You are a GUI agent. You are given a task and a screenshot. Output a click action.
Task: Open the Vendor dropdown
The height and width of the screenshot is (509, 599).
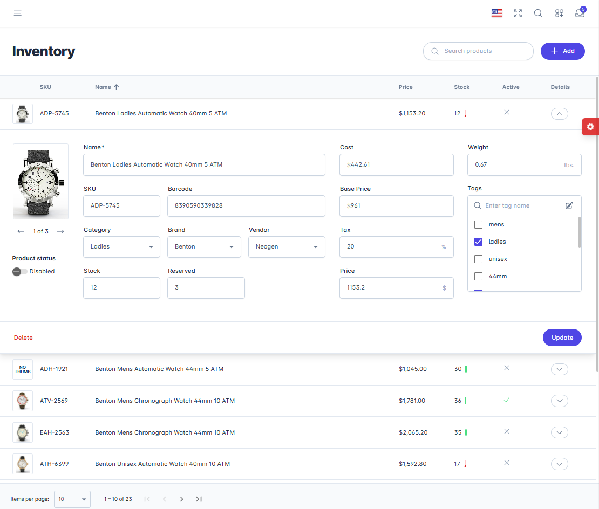(287, 247)
